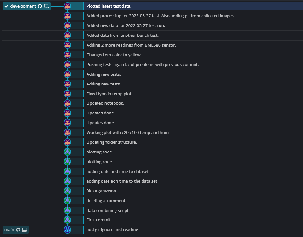Click the commit avatar for 'Changed eth color to yellow'
The image size is (303, 237).
point(67,55)
